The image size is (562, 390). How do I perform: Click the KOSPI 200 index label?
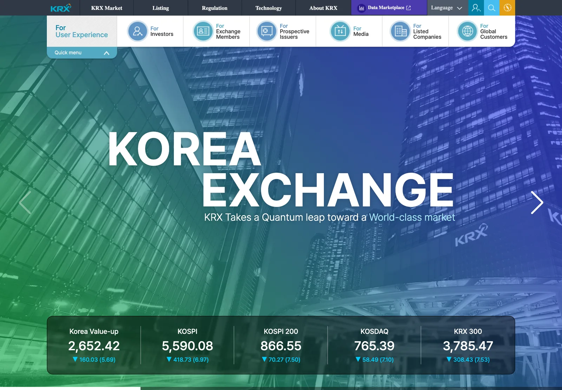point(281,331)
